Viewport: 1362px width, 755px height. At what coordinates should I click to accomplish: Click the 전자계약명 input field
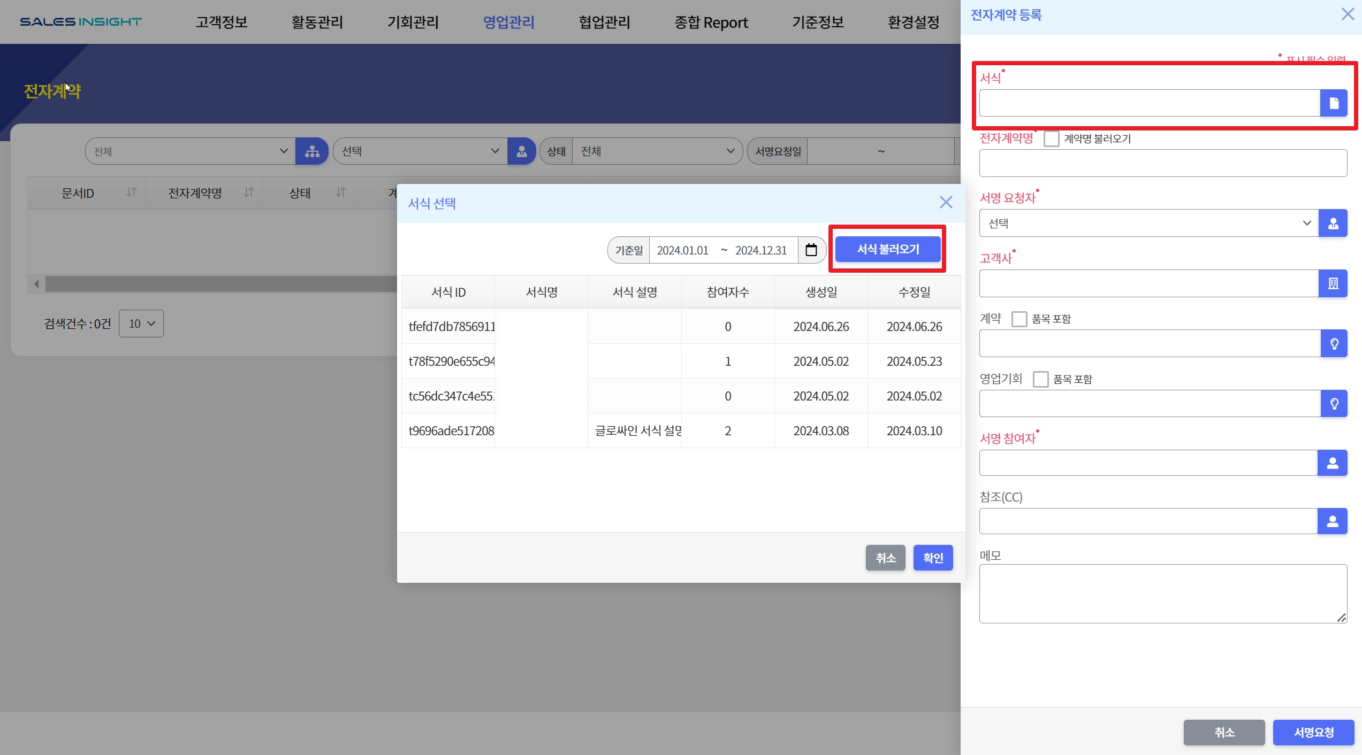pos(1163,163)
